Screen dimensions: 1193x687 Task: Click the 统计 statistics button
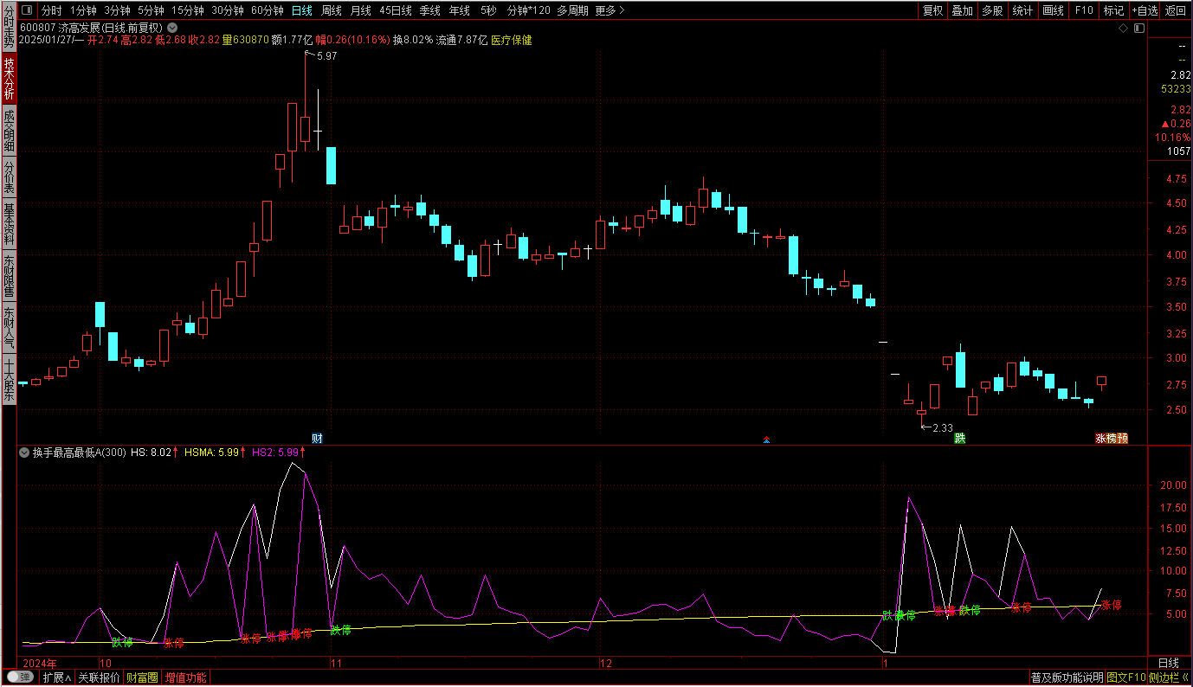point(1022,10)
